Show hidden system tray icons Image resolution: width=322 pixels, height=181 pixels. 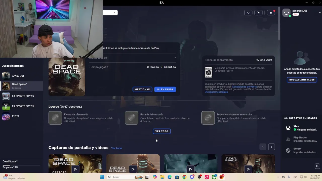[278, 177]
